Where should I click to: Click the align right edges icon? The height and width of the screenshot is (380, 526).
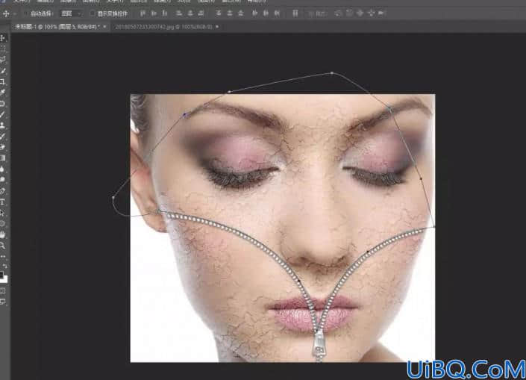pyautogui.click(x=201, y=13)
